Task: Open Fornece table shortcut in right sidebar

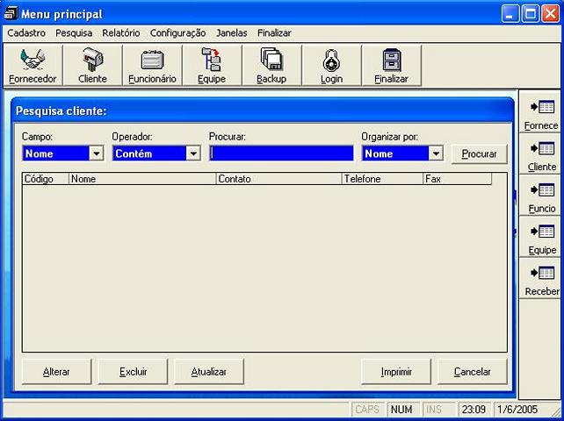Action: [541, 112]
